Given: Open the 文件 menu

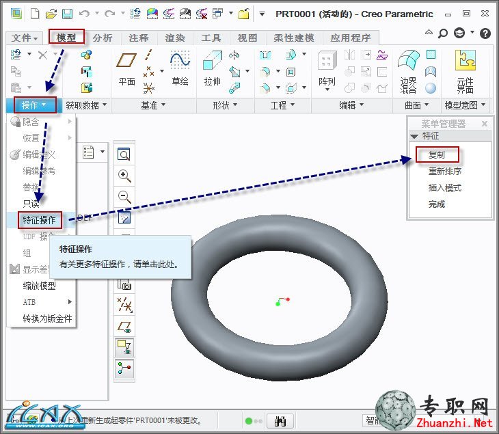Looking at the screenshot, I should point(24,38).
